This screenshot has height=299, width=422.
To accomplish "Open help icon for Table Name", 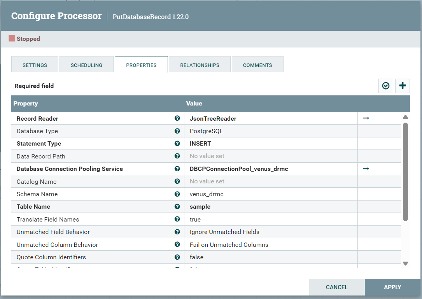I will pos(177,206).
